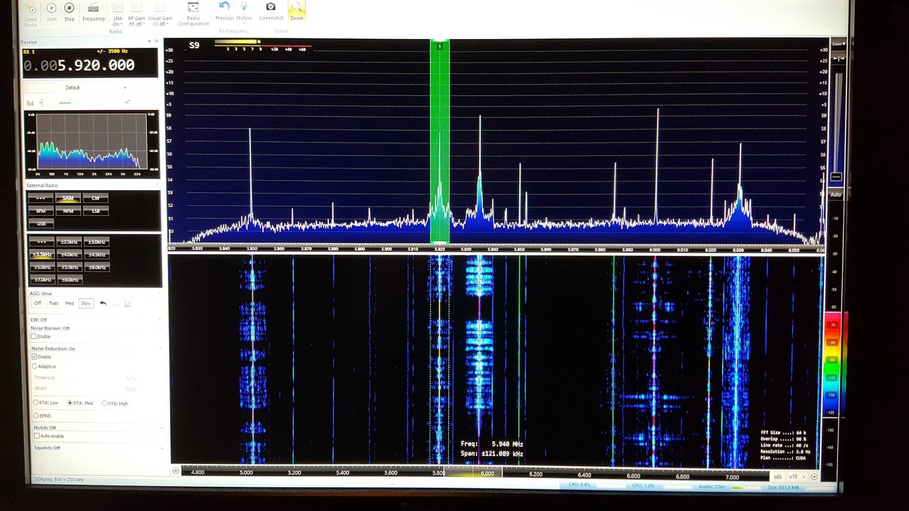This screenshot has width=909, height=511.
Task: Open the RX frequency History list
Action: [x=244, y=11]
